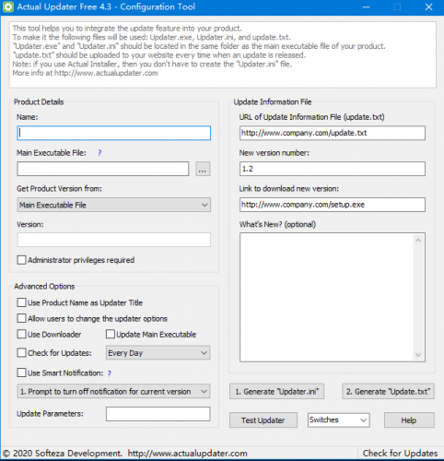Open the Every Day update frequency dropdown

pyautogui.click(x=158, y=353)
